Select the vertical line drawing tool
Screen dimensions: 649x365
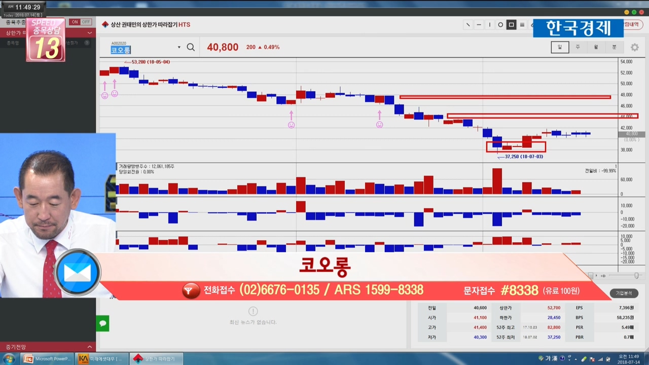(x=490, y=25)
